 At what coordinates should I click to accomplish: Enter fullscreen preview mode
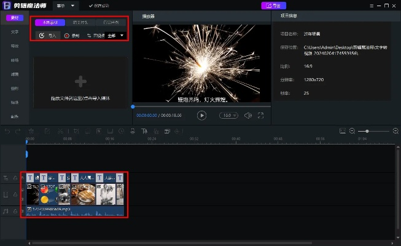coord(260,115)
